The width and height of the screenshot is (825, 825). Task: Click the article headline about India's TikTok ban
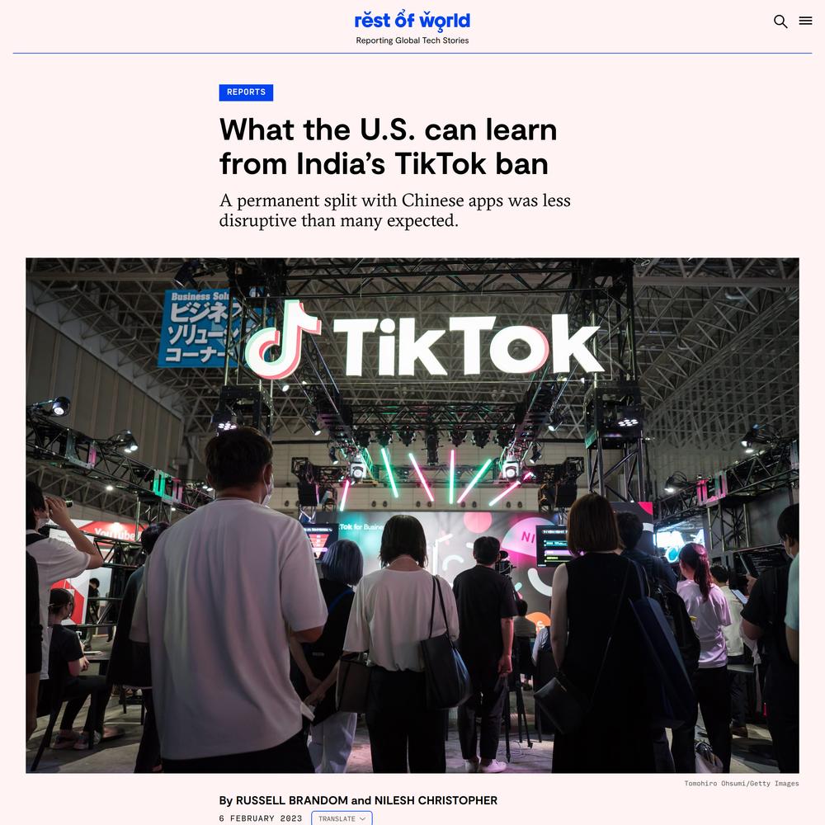click(389, 146)
